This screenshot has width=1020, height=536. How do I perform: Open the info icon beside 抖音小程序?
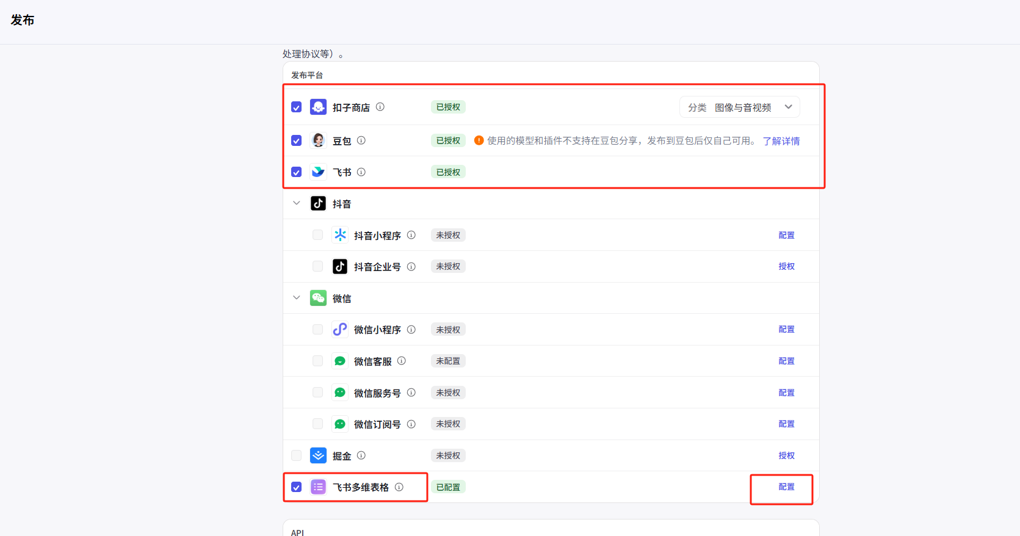click(x=411, y=235)
